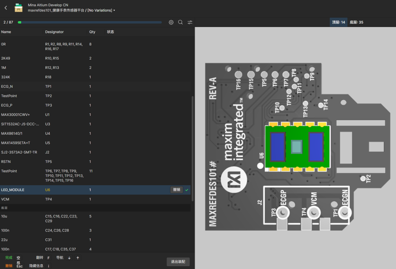Click the TP4 VCM test point pad

[314, 212]
